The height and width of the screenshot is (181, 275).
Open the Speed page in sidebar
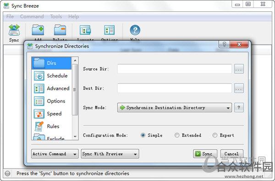tap(51, 114)
